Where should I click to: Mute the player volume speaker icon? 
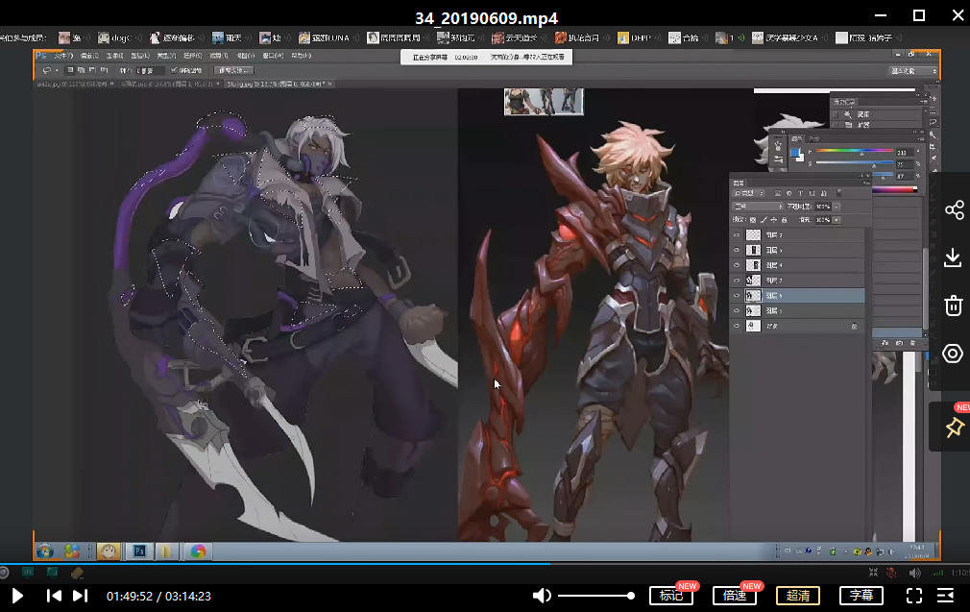[542, 596]
